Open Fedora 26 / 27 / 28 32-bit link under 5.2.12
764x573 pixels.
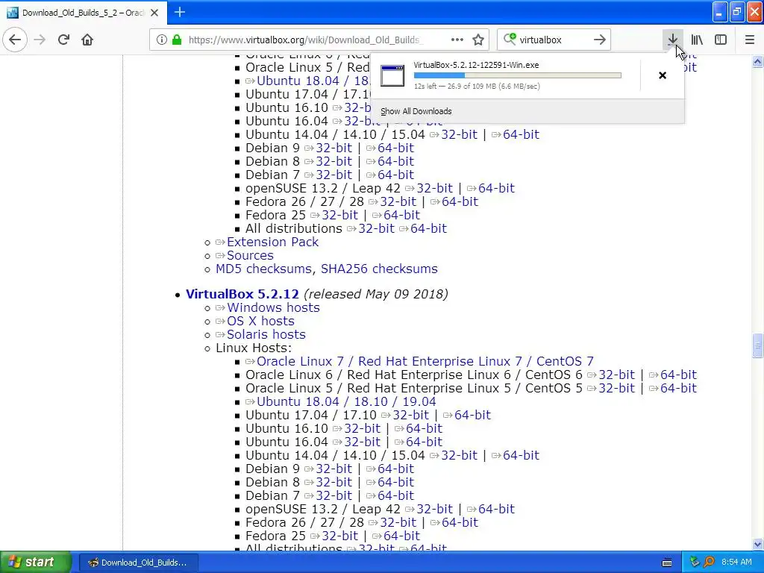[x=398, y=522]
